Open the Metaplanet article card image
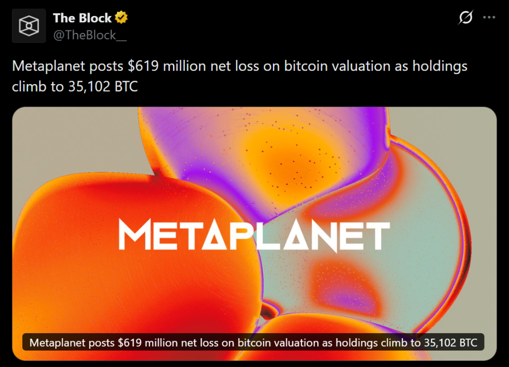This screenshot has height=367, width=509. point(254,189)
